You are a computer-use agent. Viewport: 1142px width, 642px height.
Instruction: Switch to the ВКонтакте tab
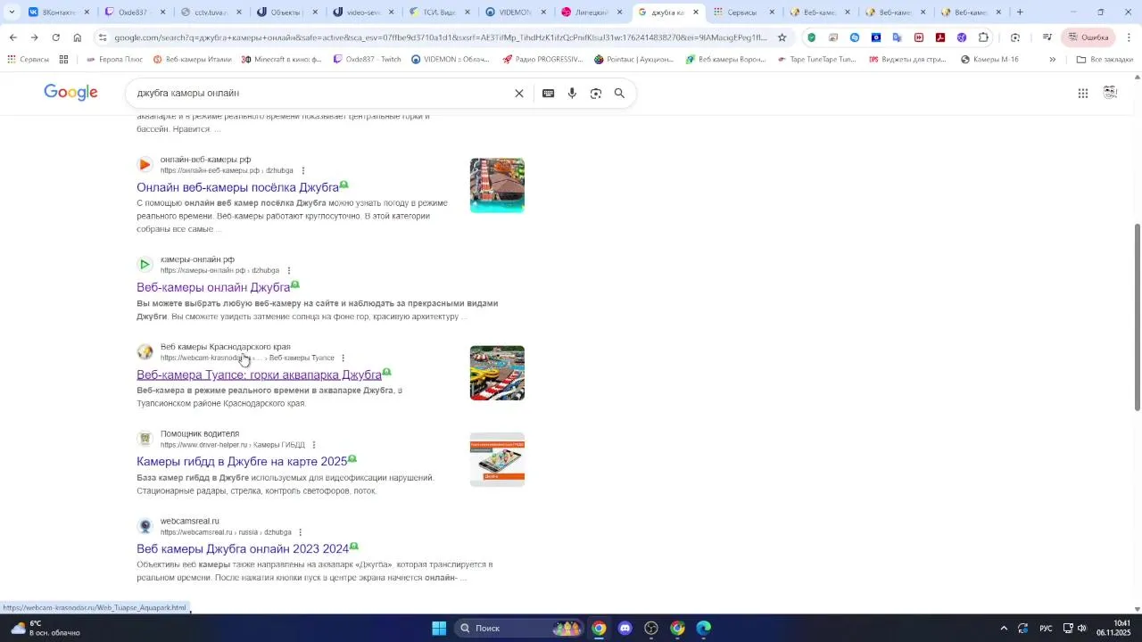(x=58, y=12)
